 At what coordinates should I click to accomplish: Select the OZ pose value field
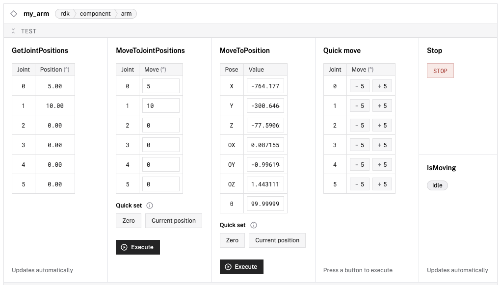pyautogui.click(x=265, y=184)
